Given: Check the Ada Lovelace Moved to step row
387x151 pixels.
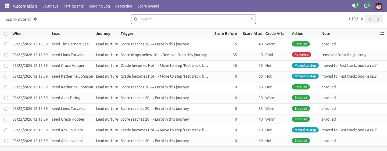Looking at the screenshot, I should tap(6, 130).
